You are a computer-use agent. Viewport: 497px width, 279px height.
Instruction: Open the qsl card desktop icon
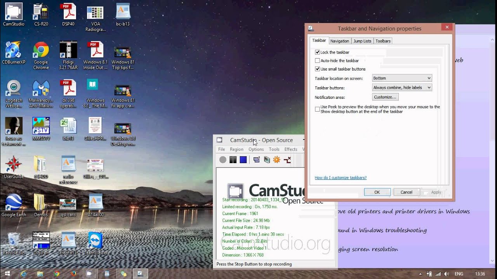(68, 207)
